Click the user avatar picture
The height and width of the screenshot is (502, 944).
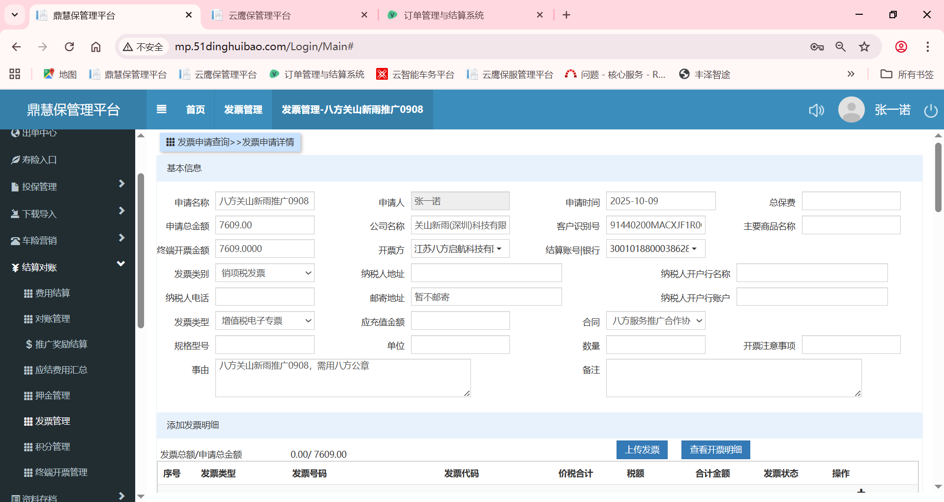[851, 109]
